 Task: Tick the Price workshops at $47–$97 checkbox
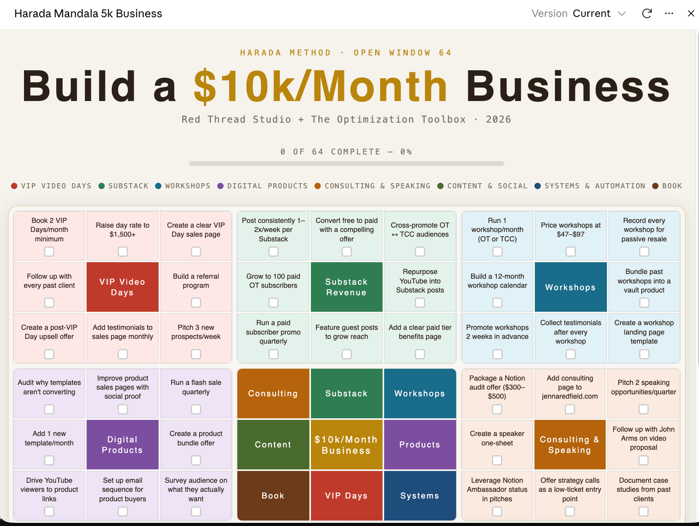571,252
